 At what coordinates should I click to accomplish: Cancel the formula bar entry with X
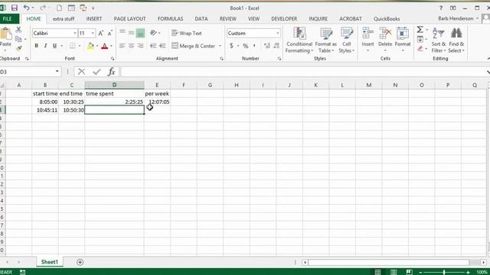click(82, 72)
